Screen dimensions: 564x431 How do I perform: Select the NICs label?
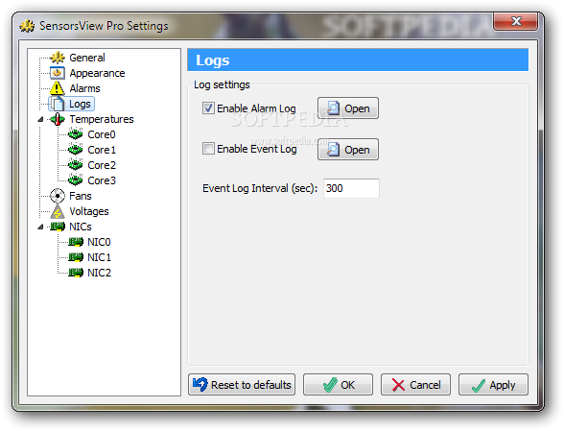[81, 227]
